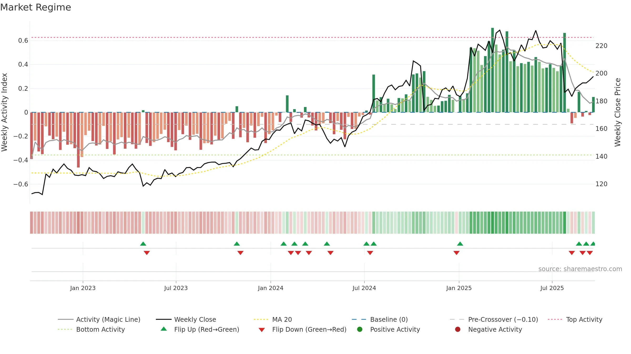Click the black Weekly Close legend swatch

click(164, 319)
